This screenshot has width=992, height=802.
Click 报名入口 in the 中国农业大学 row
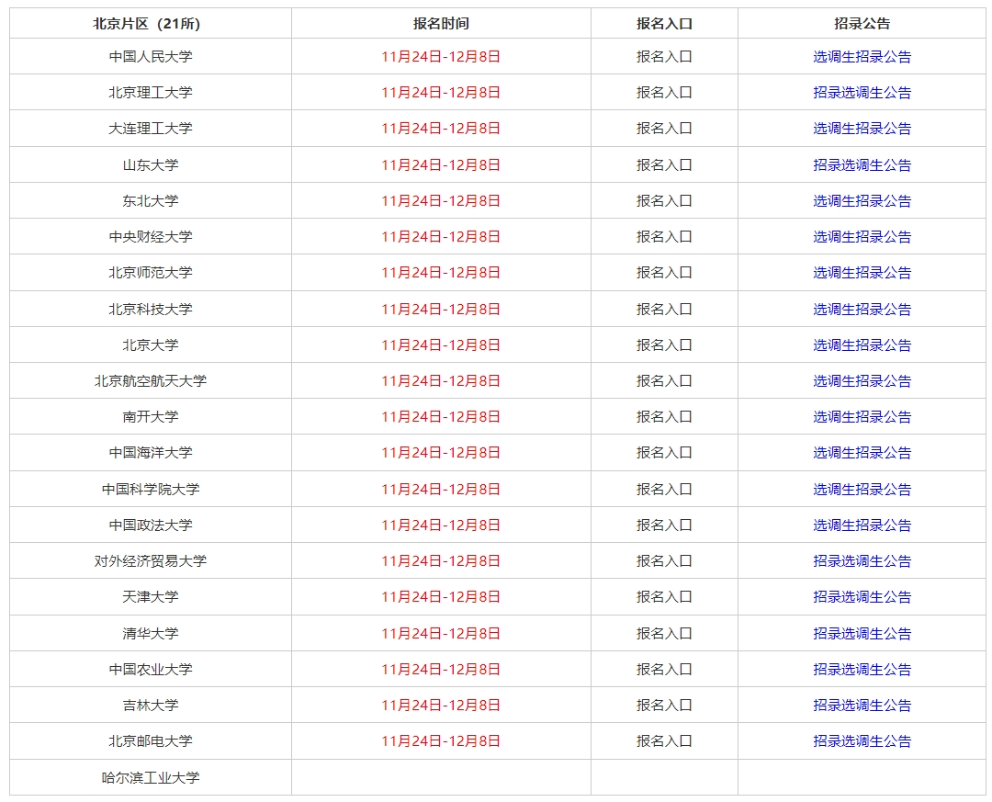click(664, 670)
